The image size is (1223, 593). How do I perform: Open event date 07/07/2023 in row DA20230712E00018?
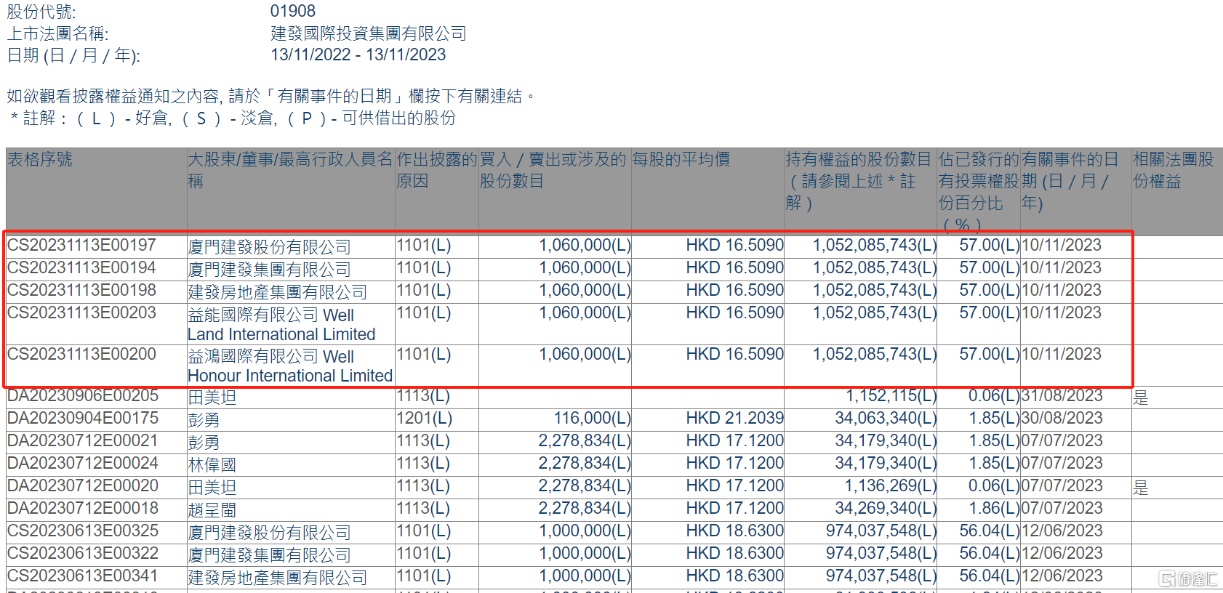tap(1062, 509)
